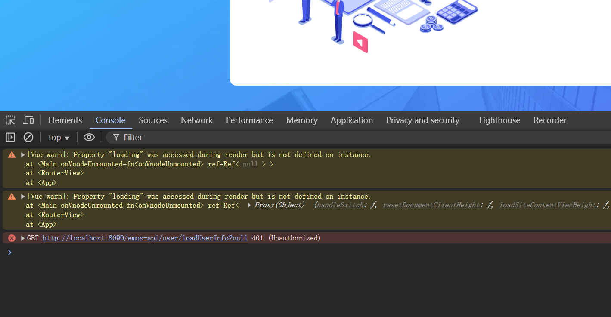This screenshot has height=317, width=611.
Task: Activate the inspect element picker icon
Action: pos(10,120)
